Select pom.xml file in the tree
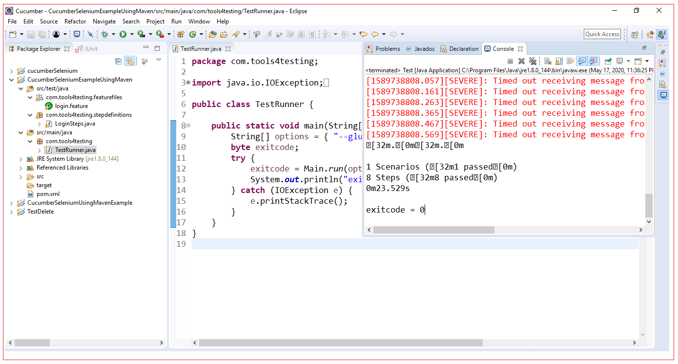 47,194
